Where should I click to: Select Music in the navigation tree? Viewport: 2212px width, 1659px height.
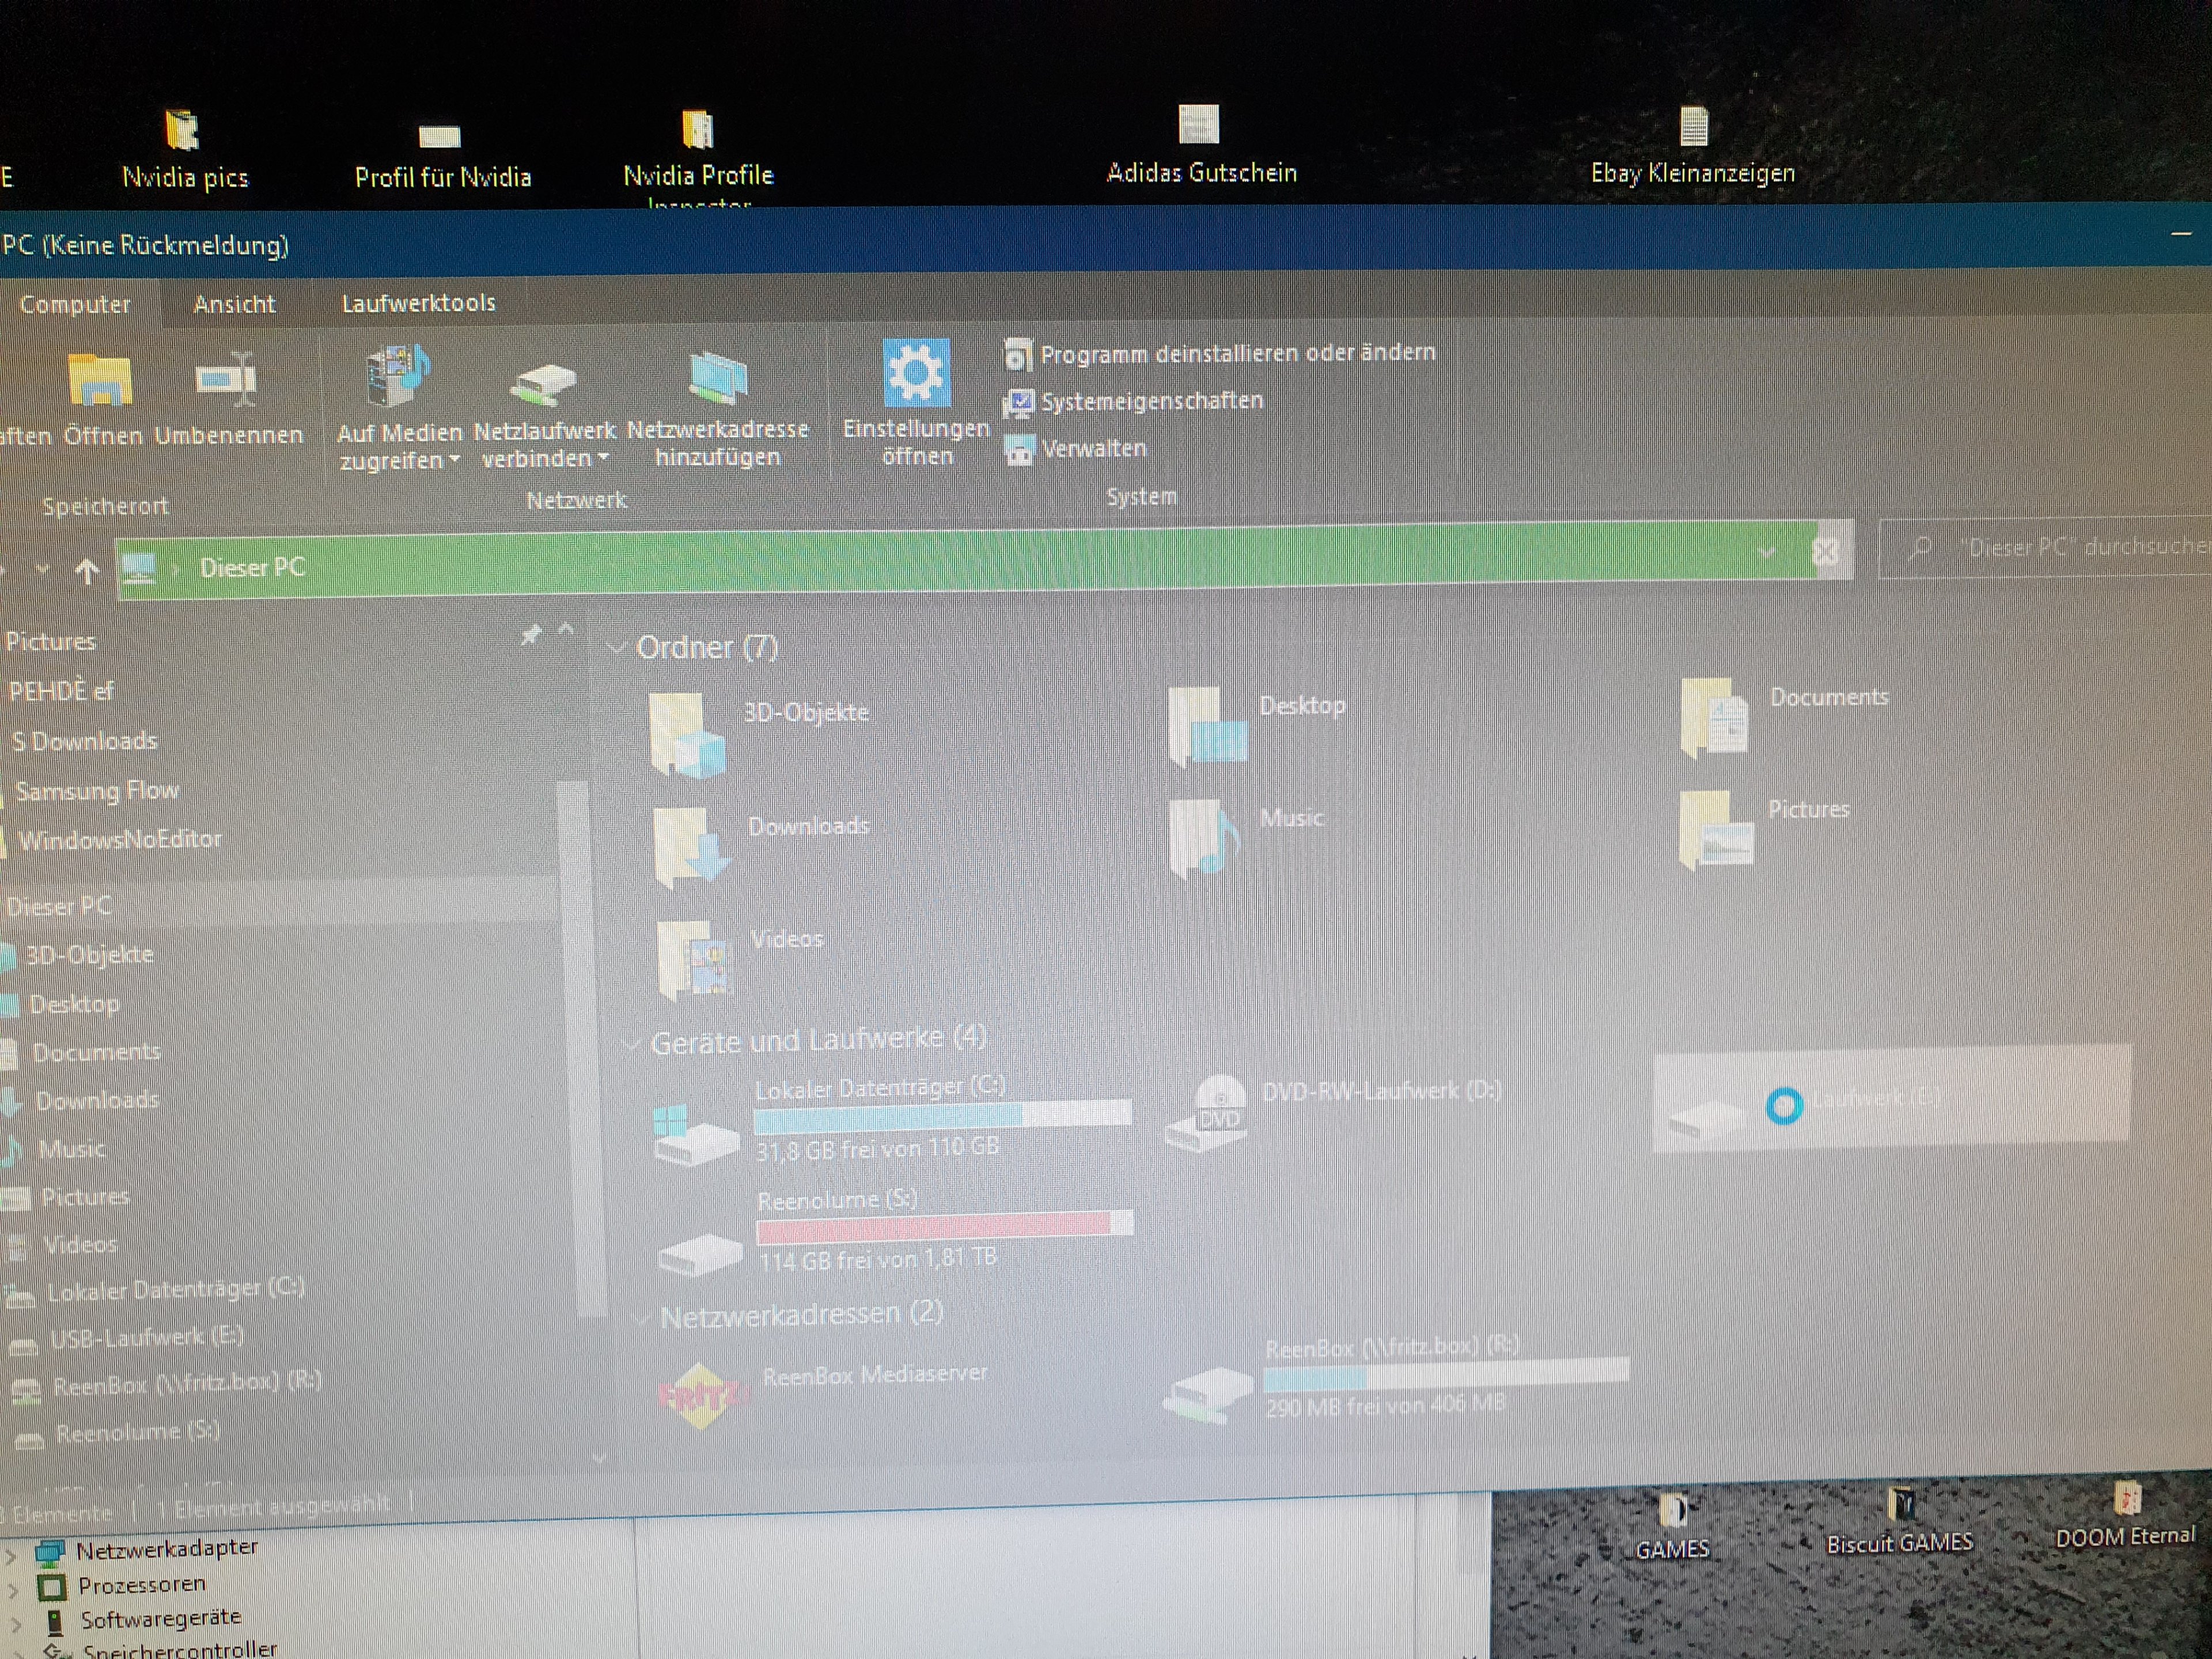(x=72, y=1148)
